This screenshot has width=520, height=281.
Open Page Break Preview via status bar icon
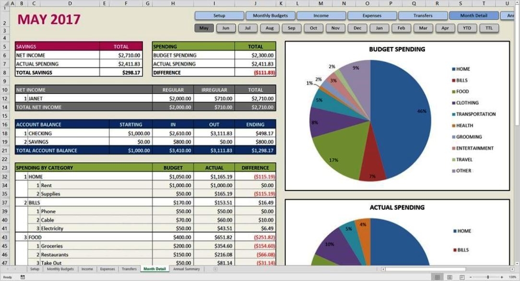[462, 277]
